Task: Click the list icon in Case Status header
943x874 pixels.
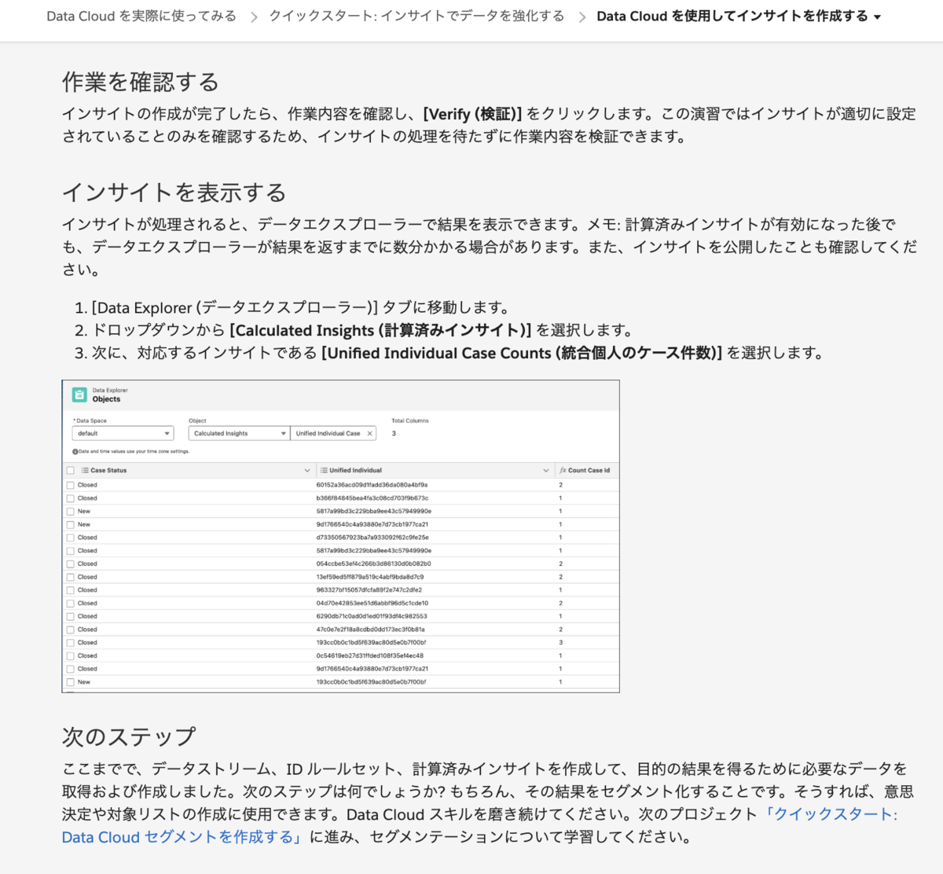Action: pyautogui.click(x=85, y=470)
